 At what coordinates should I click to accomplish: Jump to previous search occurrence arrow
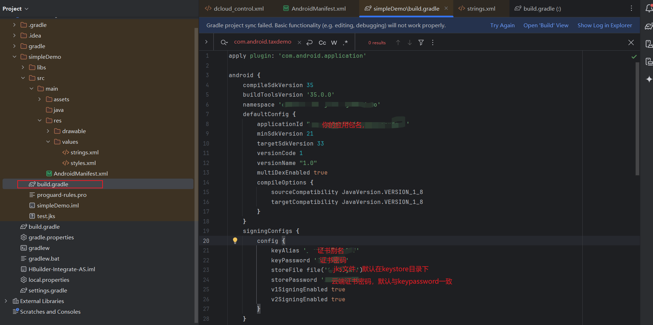coord(398,42)
